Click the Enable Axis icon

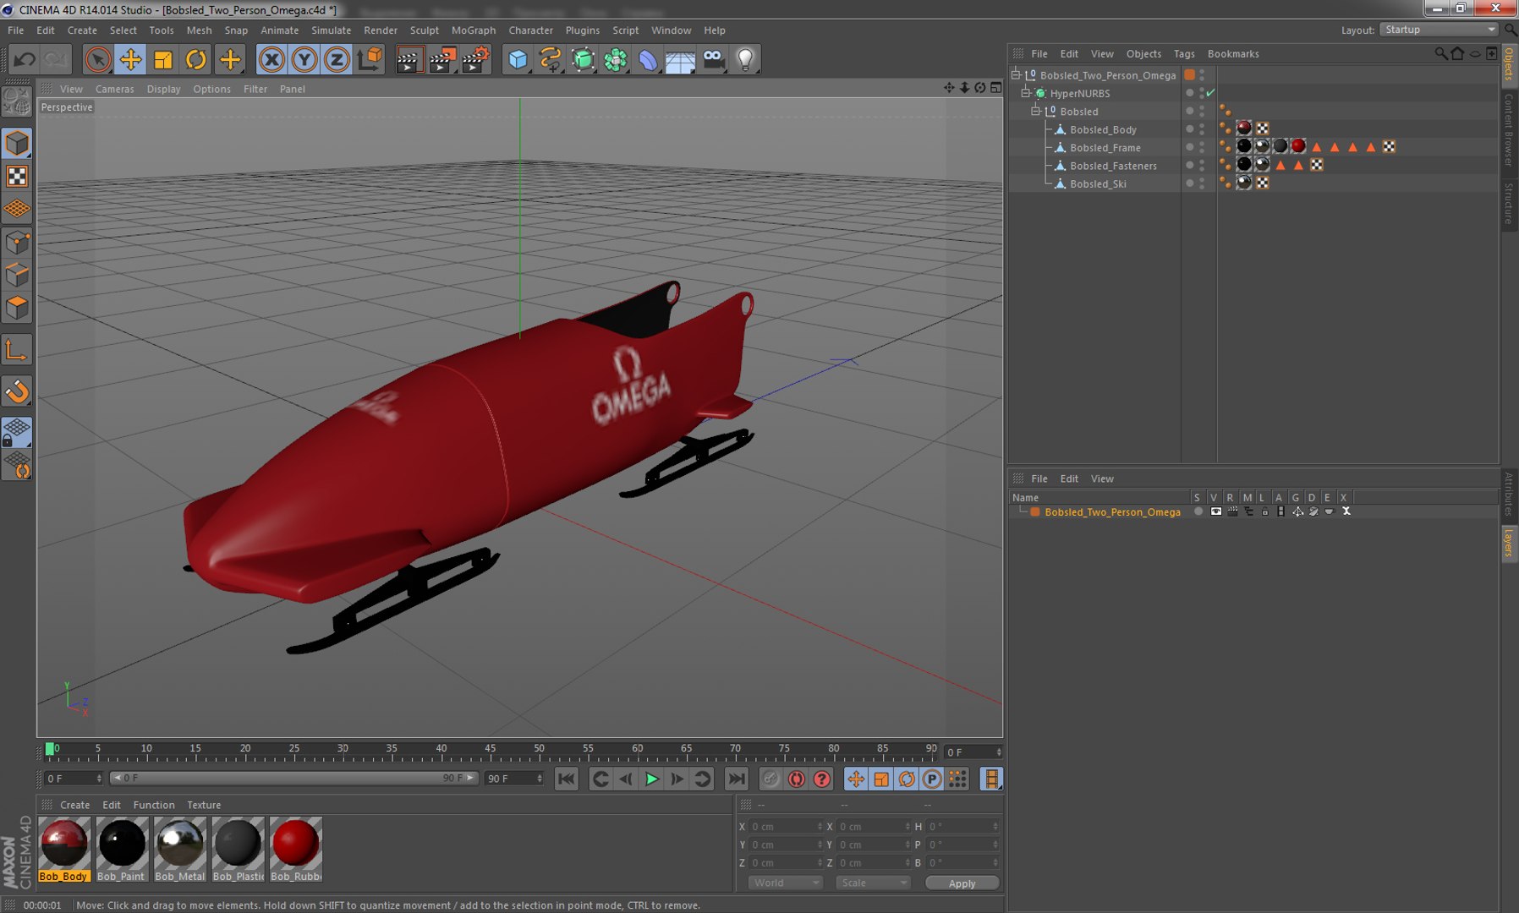click(x=17, y=350)
